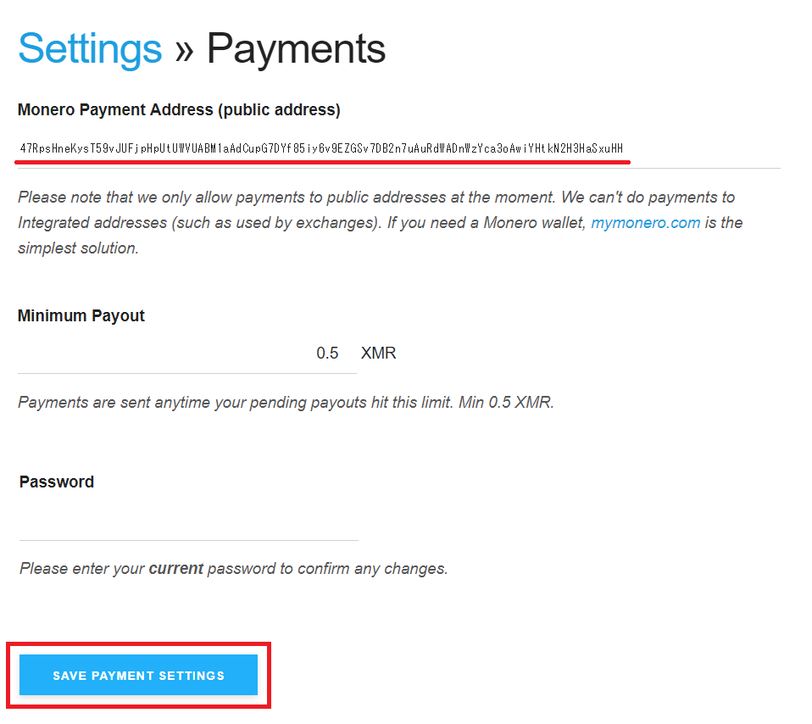Click the Minimum Payout value field
This screenshot has height=724, width=812.
coord(186,354)
